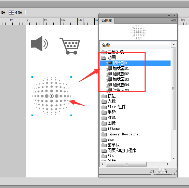Collapse the open 动画 folder

coord(104,58)
